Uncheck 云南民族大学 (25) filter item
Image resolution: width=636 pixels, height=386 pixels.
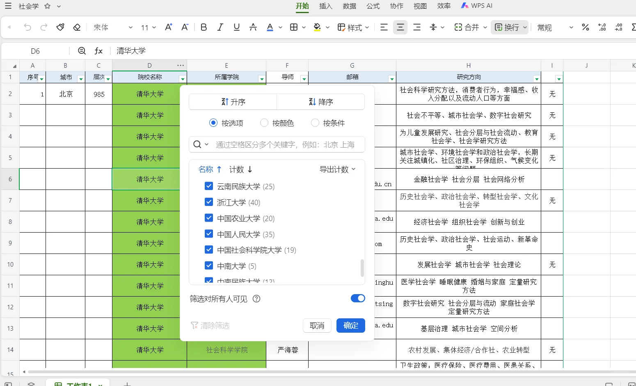coord(209,186)
